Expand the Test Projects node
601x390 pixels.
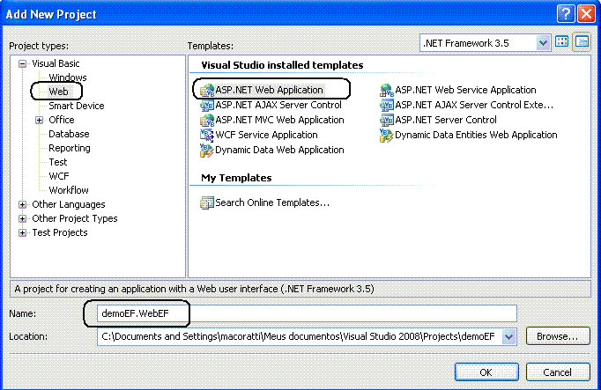23,232
